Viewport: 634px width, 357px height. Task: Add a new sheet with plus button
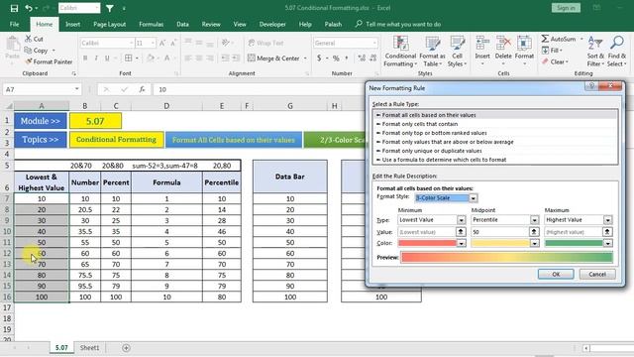point(126,348)
